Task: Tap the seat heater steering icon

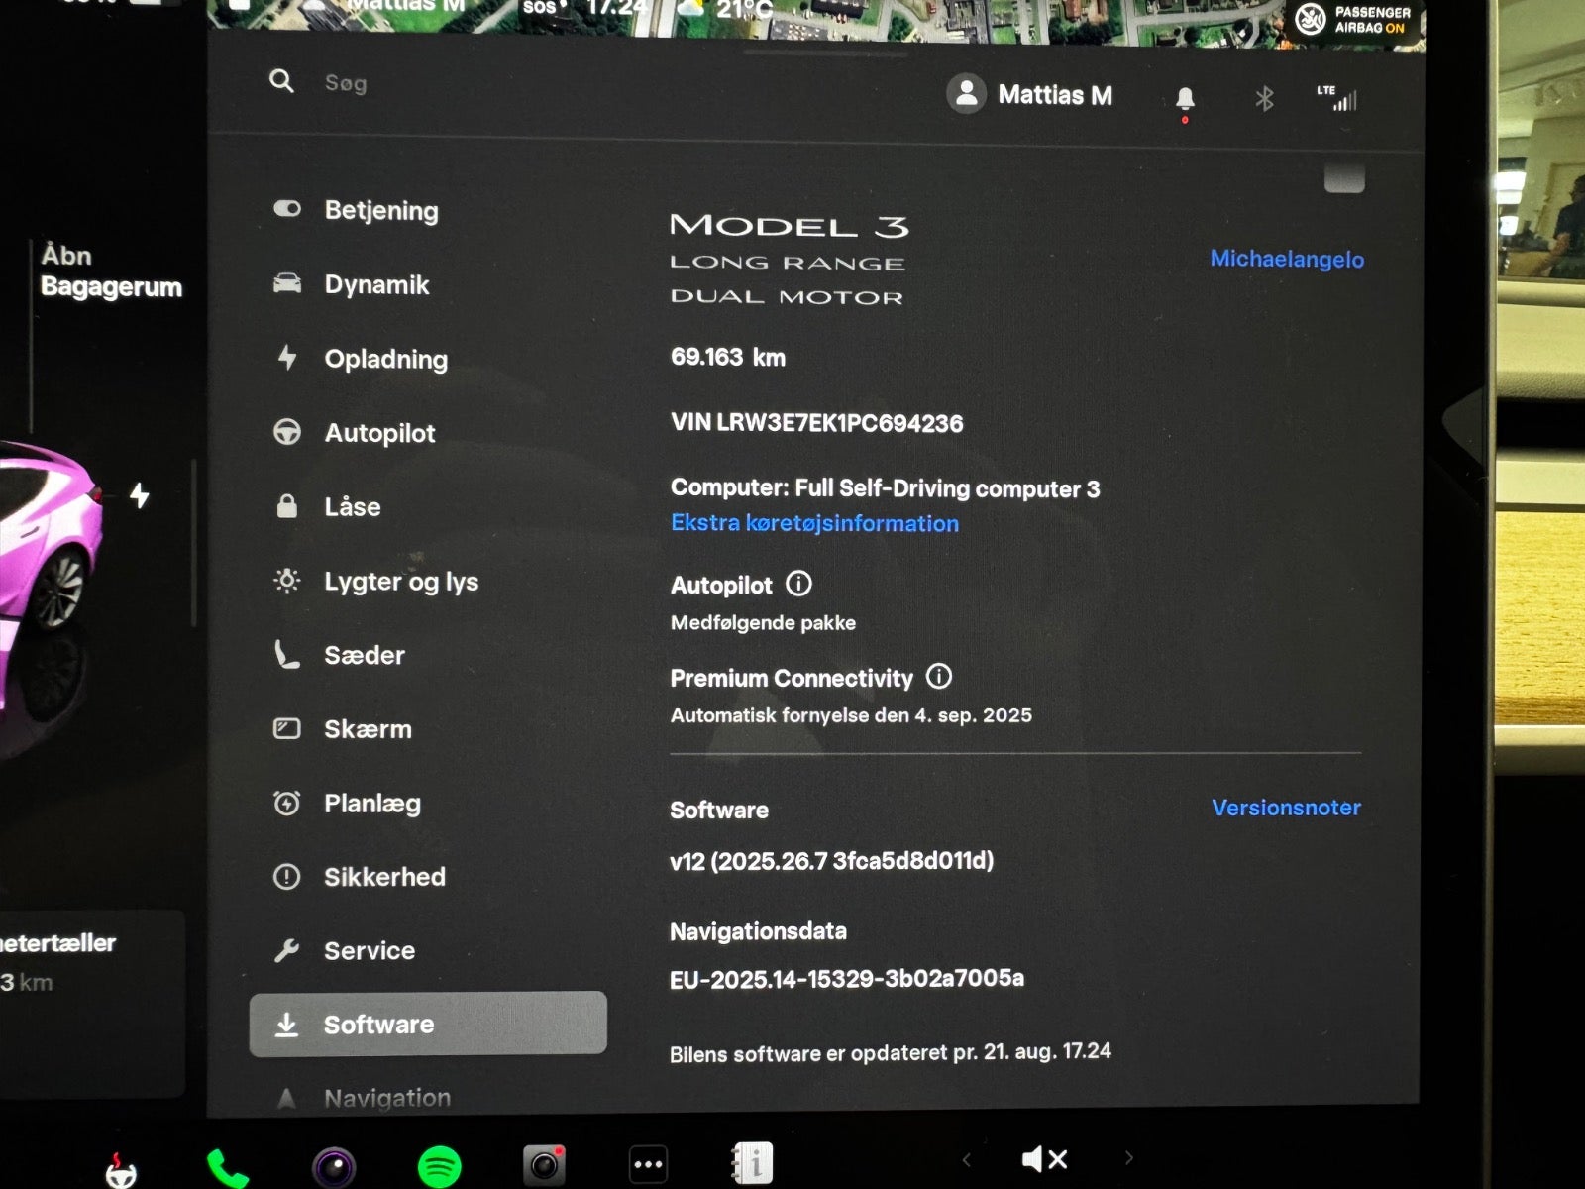Action: [121, 1170]
